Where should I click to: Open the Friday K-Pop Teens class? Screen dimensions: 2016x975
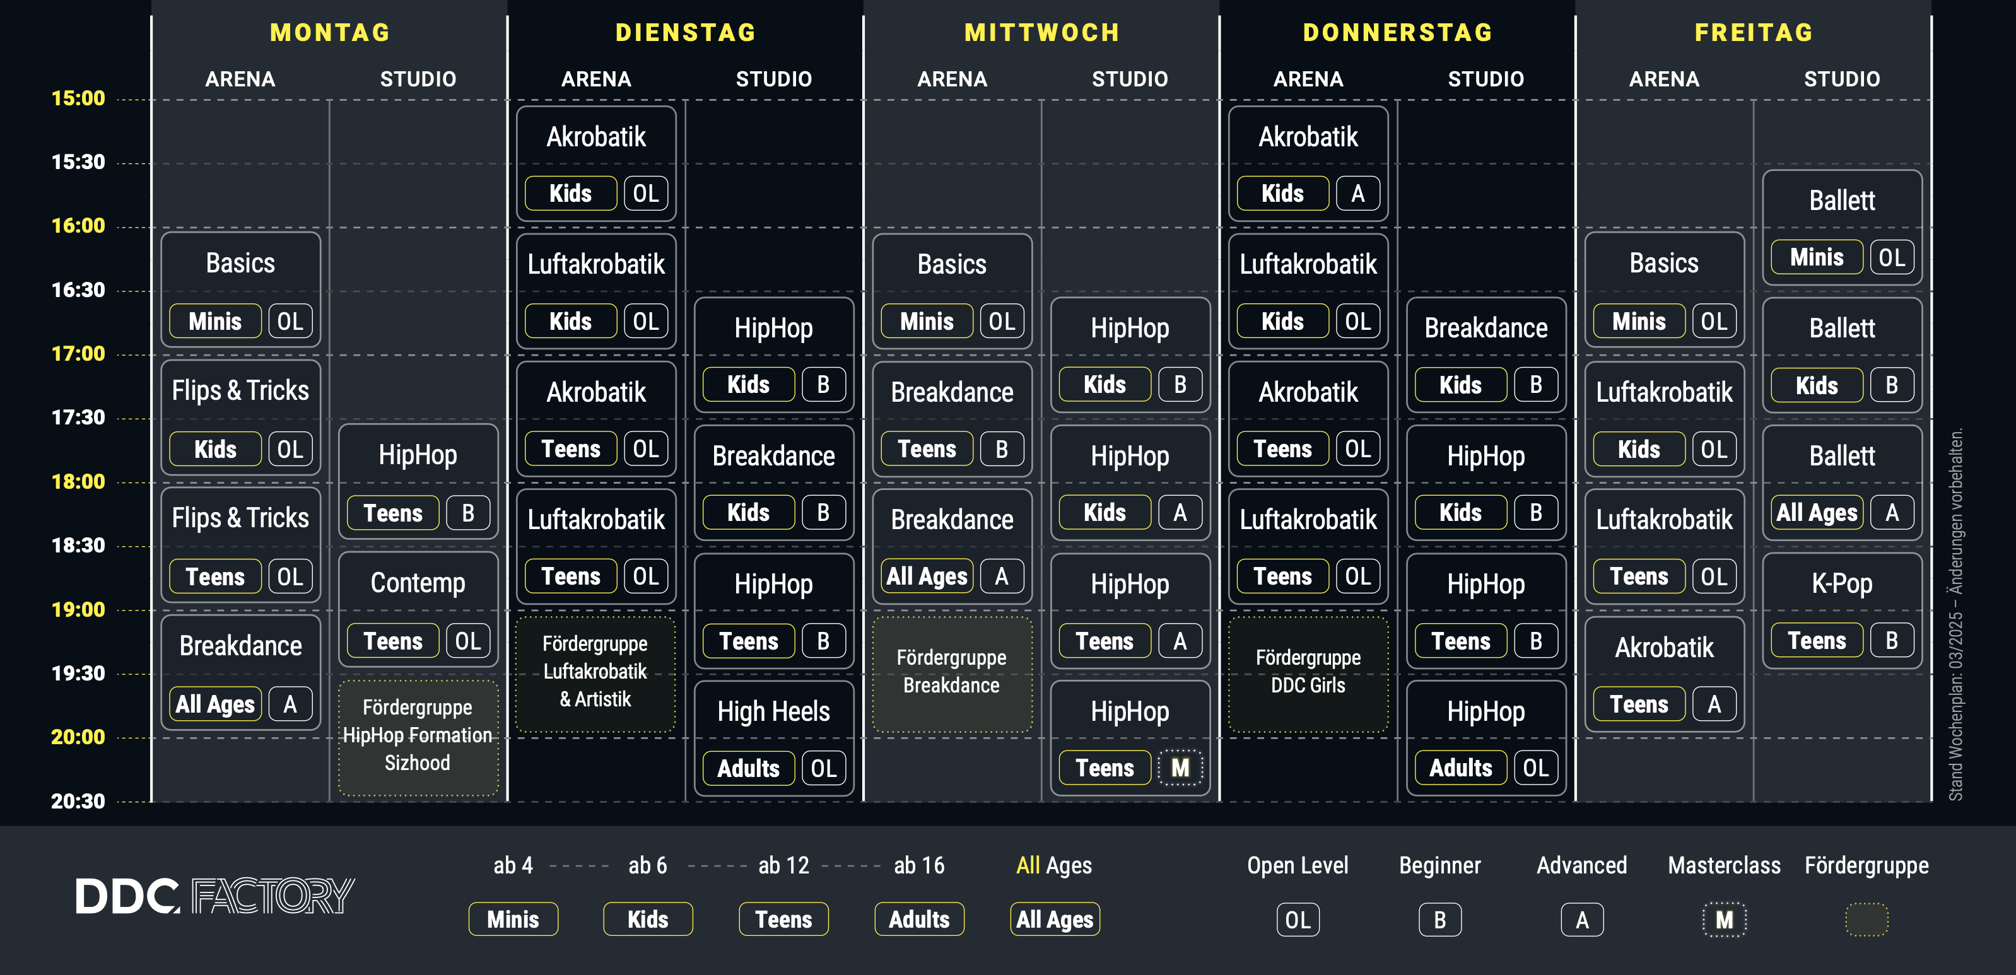tap(1843, 610)
